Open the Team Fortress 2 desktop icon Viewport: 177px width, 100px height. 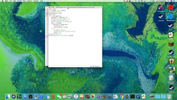coord(171,62)
